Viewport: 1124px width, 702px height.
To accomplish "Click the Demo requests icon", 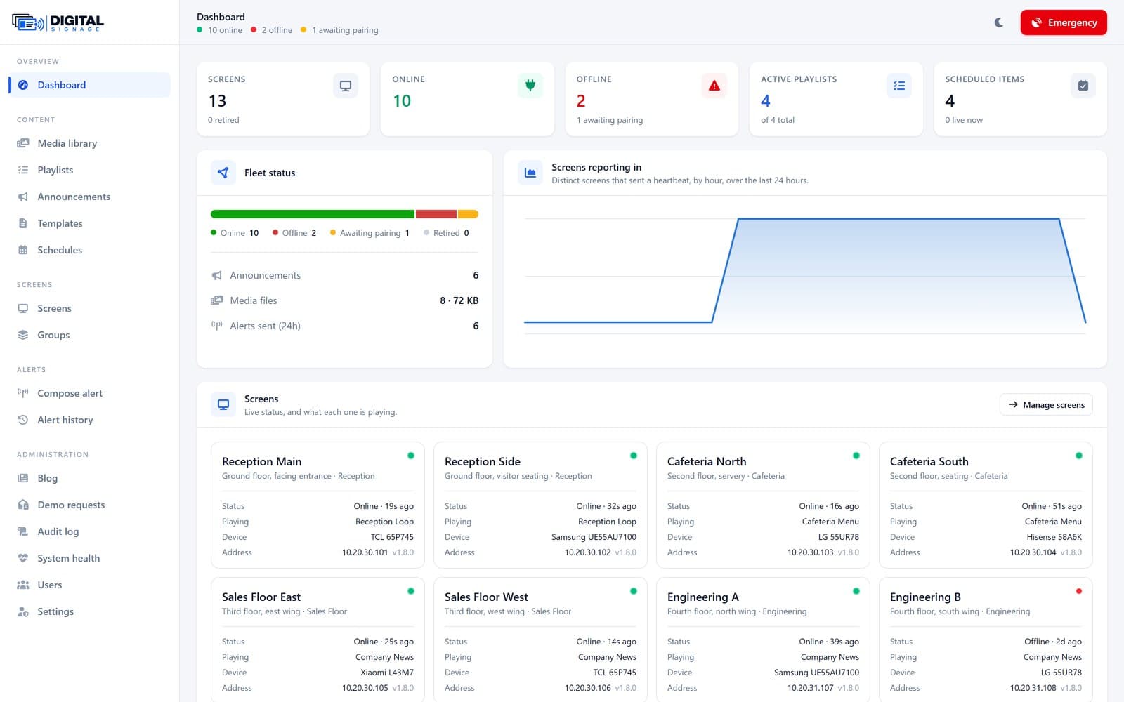I will 23,505.
